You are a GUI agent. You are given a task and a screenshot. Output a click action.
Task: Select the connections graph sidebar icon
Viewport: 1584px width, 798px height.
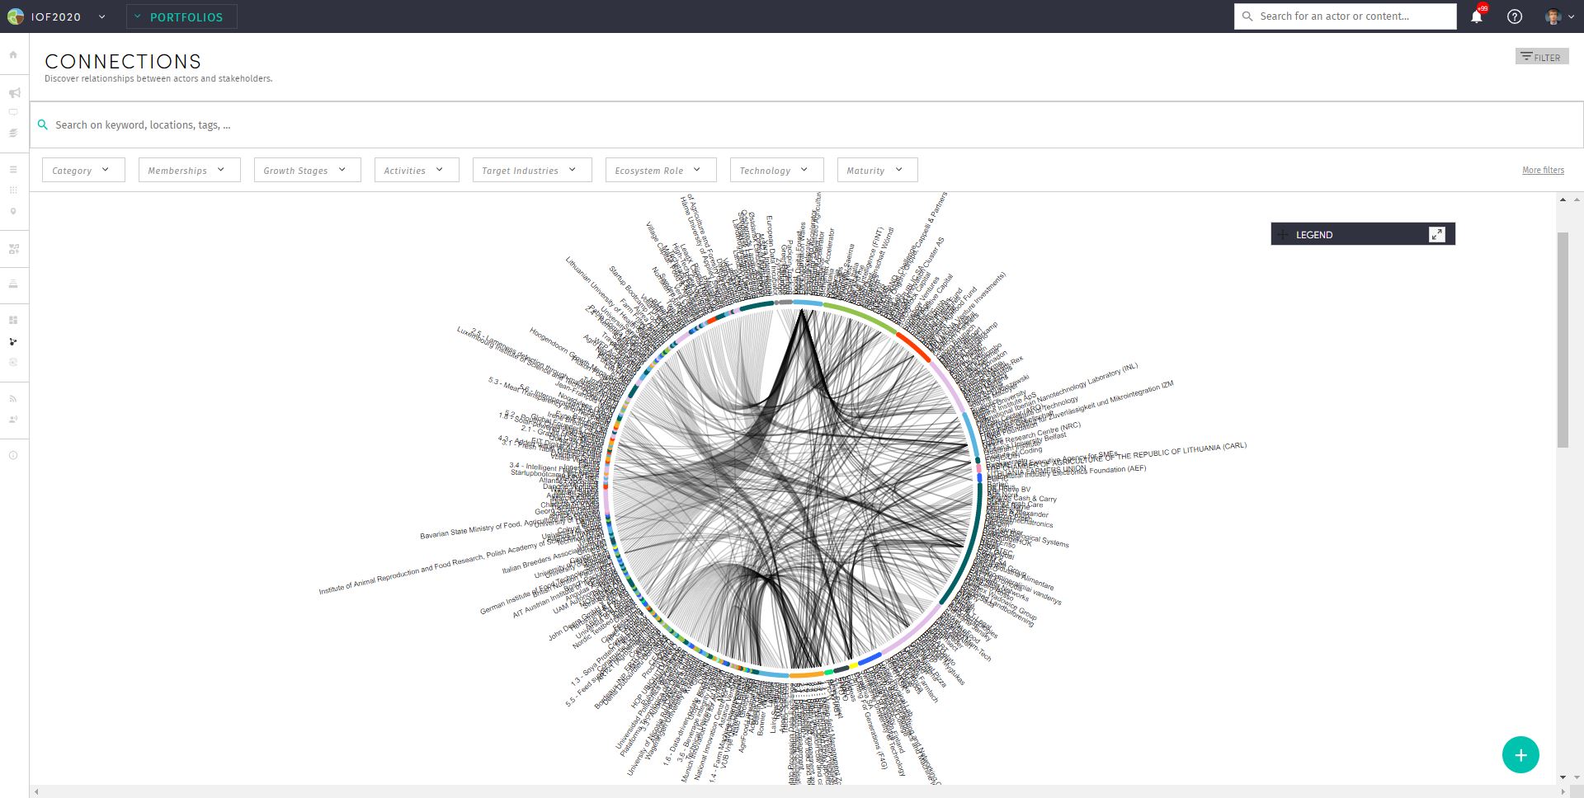tap(13, 341)
